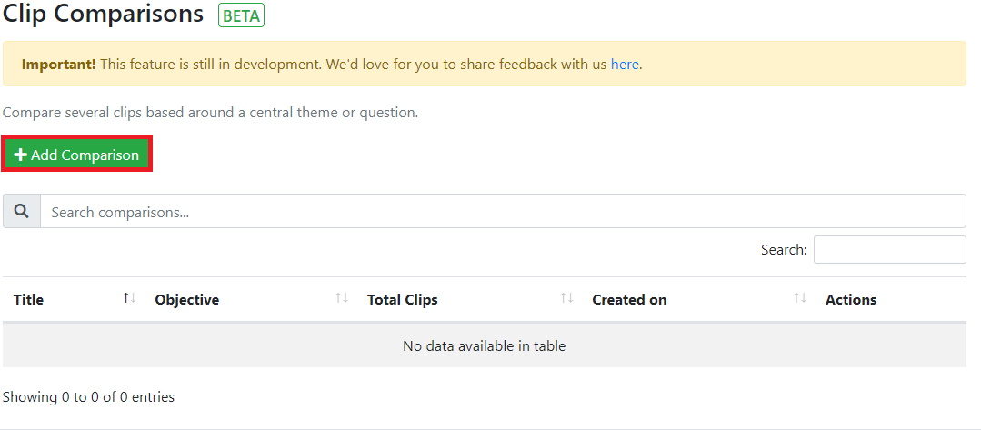Click the magnifying glass search icon
Viewport: 981px width, 430px height.
click(x=22, y=211)
